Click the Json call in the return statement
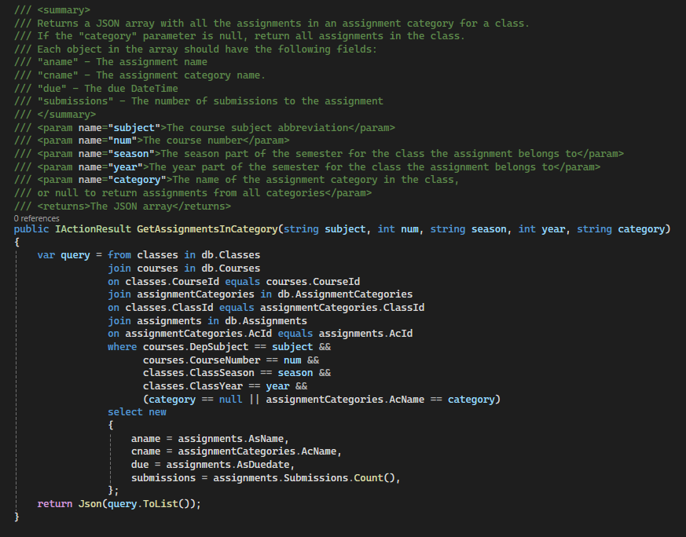The height and width of the screenshot is (537, 686). click(90, 504)
